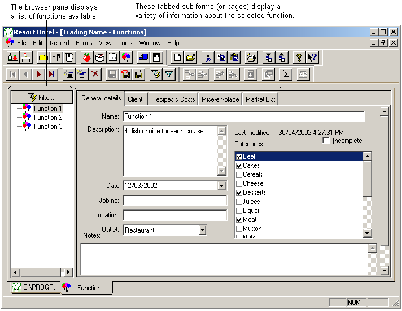The height and width of the screenshot is (311, 402).
Task: Click the mixing bowl recipe icon
Action: pyautogui.click(x=100, y=57)
